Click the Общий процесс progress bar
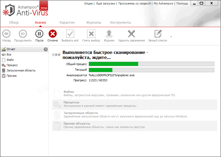221x157 pixels. (152, 64)
